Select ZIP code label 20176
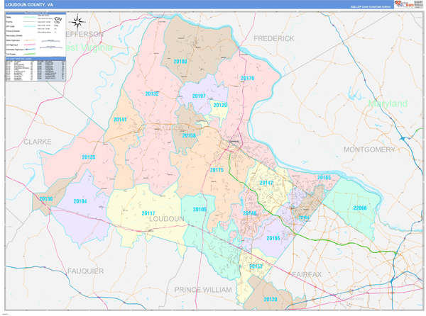Image resolution: width=426 pixels, height=316 pixels. (x=247, y=79)
